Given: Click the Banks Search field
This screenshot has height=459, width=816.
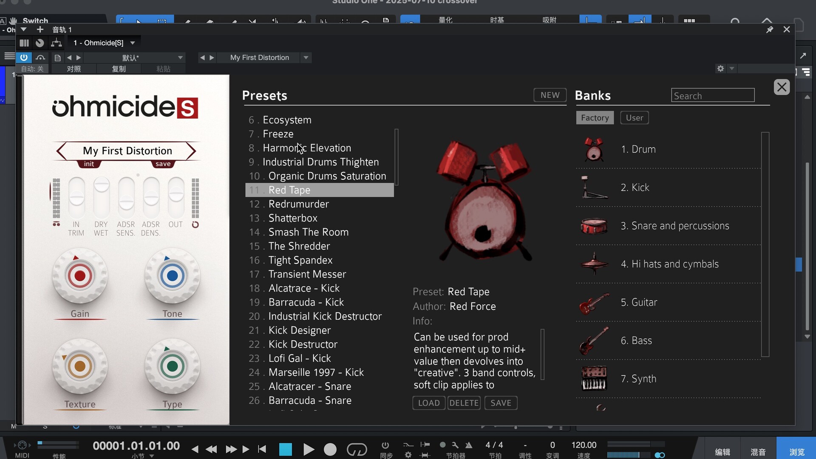Looking at the screenshot, I should 713,95.
